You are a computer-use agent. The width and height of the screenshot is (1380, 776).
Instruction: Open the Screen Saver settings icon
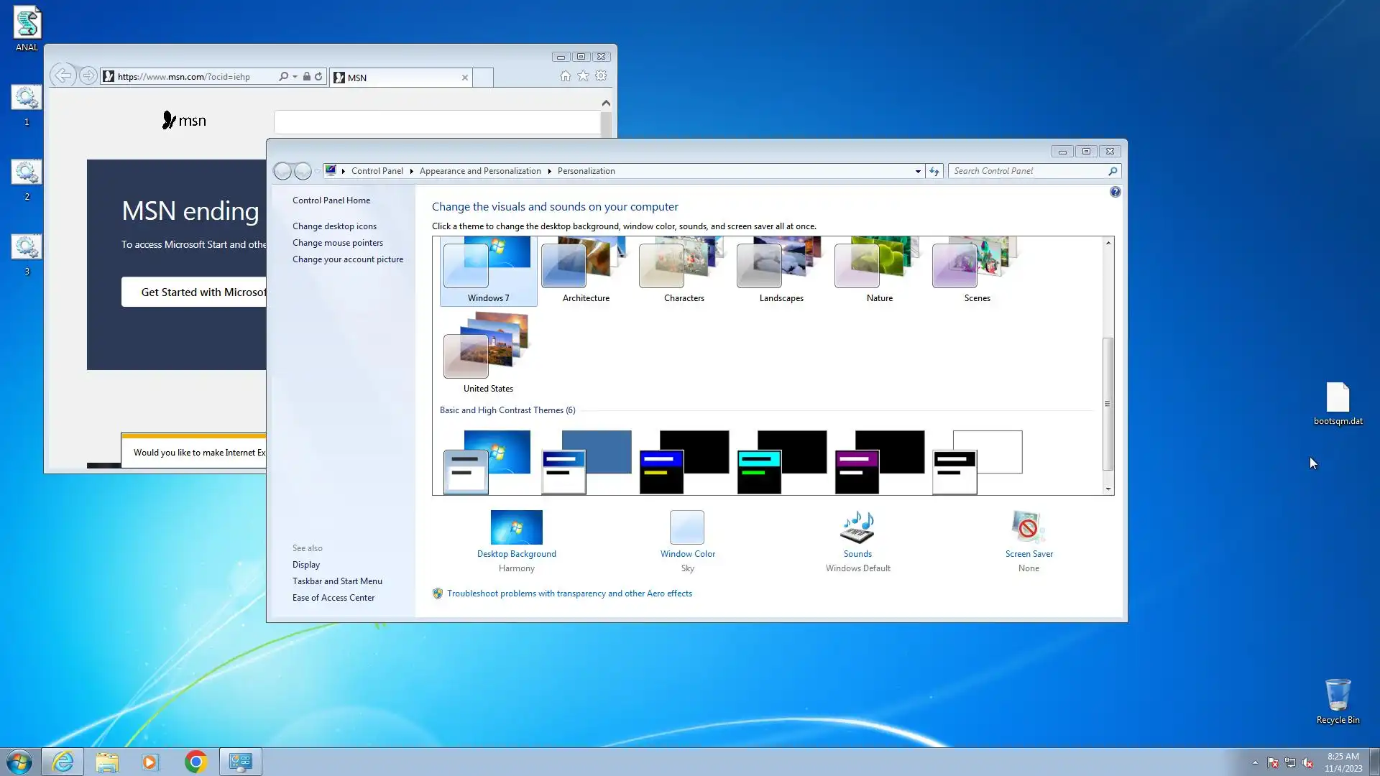(x=1029, y=528)
